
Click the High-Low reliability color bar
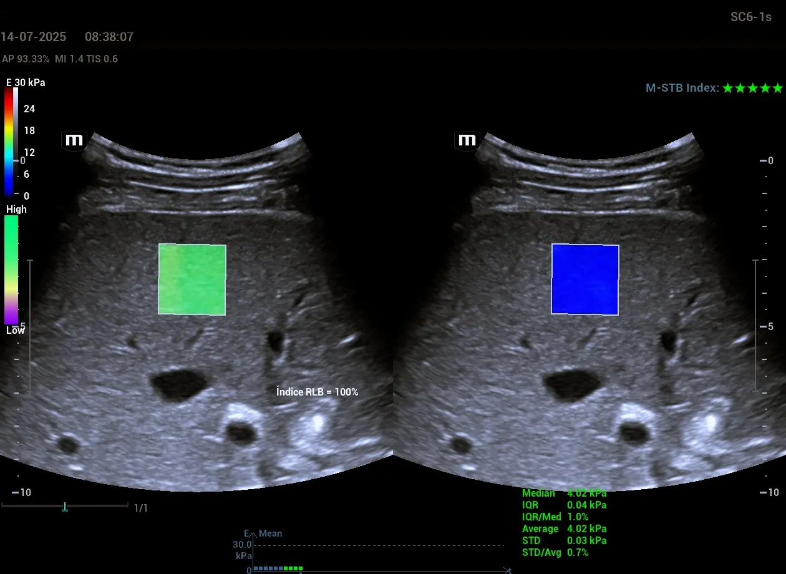click(x=11, y=270)
